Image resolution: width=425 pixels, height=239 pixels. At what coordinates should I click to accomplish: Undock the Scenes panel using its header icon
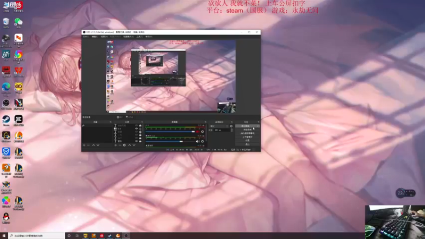tap(110, 122)
